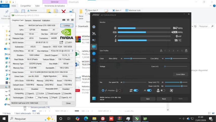Open Explorer address bar history dropdown
216x122 pixels.
[192, 26]
